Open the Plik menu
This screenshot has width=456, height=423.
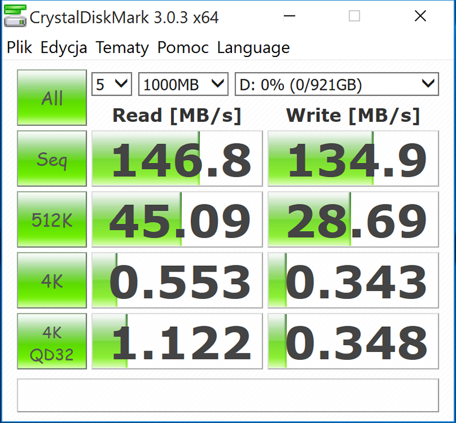(x=19, y=47)
